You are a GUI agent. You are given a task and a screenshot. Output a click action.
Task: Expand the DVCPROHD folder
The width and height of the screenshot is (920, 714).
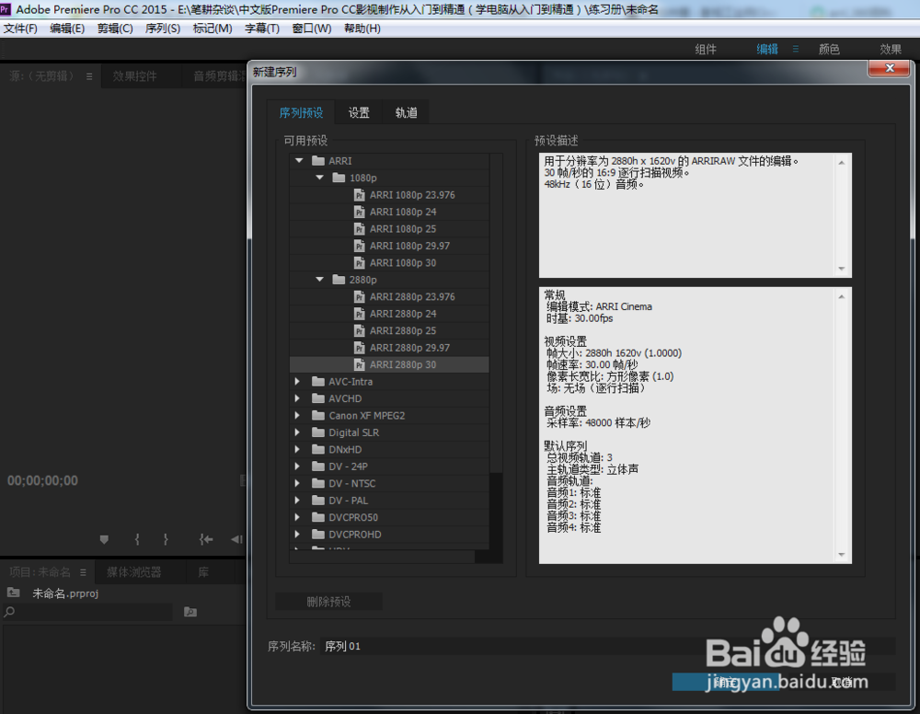(297, 535)
